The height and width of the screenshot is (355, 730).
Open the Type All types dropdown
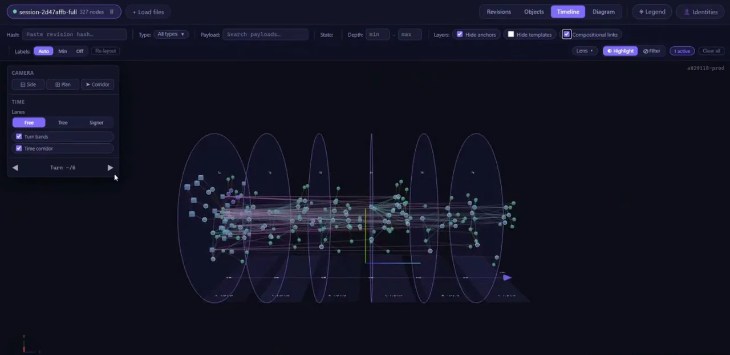pyautogui.click(x=171, y=34)
